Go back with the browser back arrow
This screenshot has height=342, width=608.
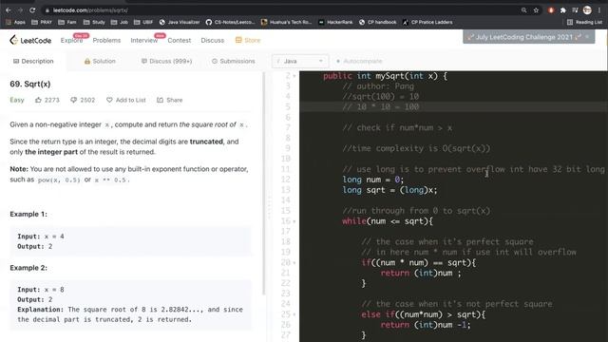click(x=9, y=10)
